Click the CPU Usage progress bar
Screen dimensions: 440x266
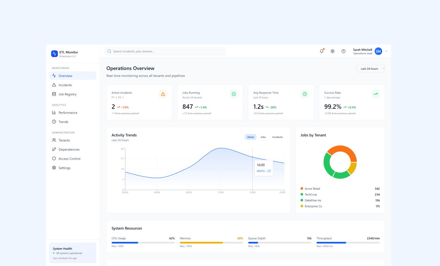[x=143, y=242]
